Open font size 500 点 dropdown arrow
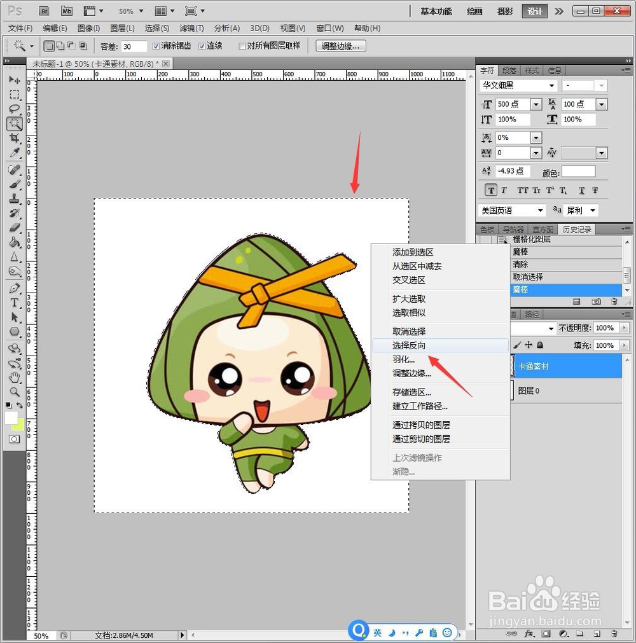The image size is (636, 643). click(536, 104)
